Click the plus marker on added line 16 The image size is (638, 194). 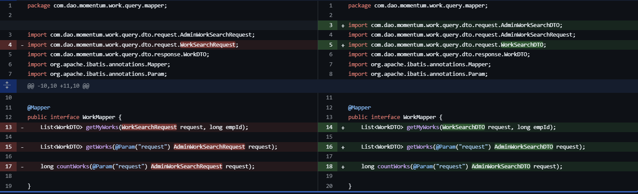(343, 147)
